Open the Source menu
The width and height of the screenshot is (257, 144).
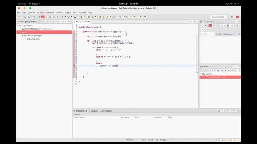(31, 12)
